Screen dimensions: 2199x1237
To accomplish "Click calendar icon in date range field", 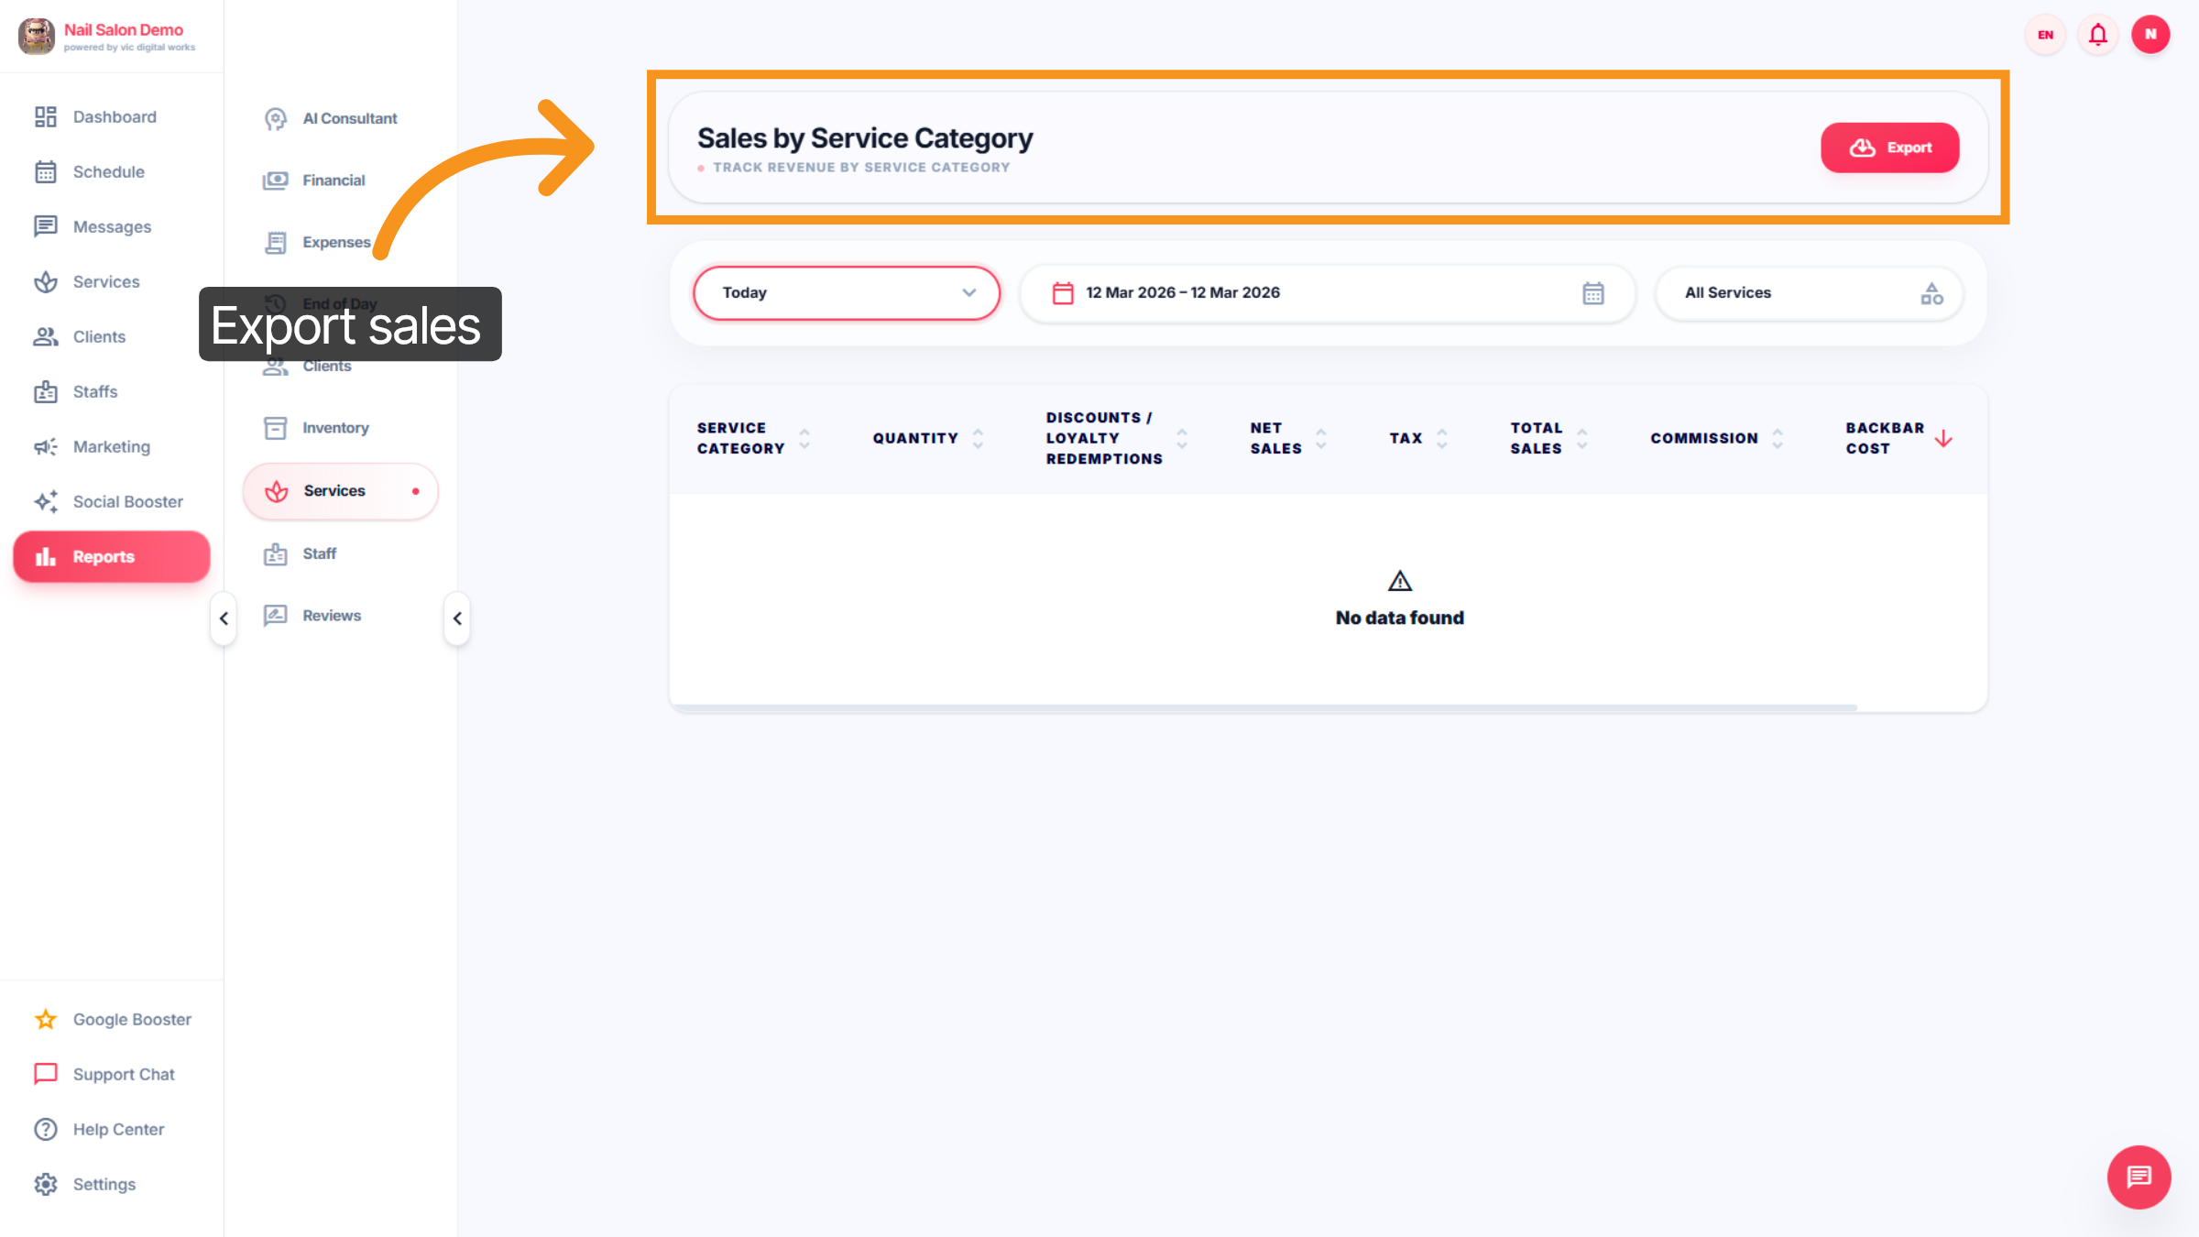I will click(x=1592, y=293).
